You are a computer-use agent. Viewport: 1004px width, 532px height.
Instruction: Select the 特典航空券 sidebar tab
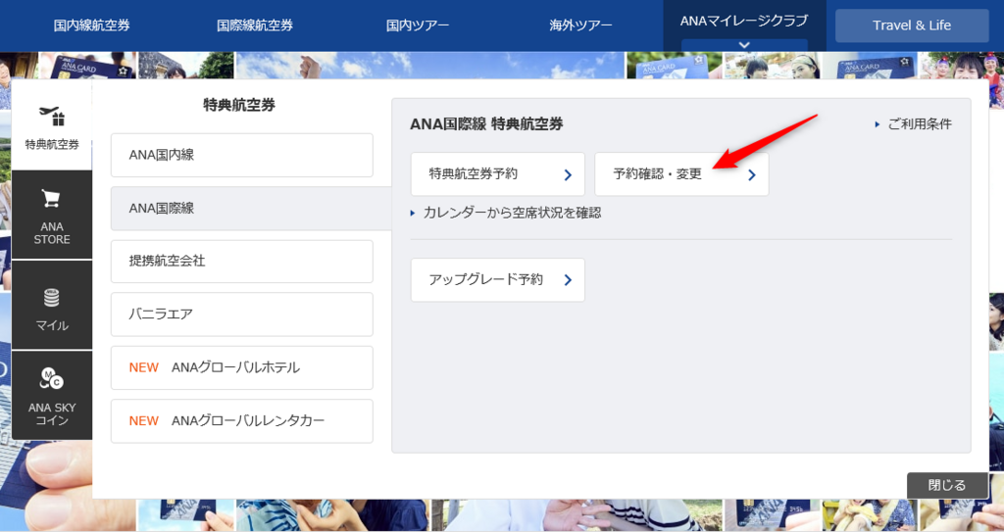(52, 124)
